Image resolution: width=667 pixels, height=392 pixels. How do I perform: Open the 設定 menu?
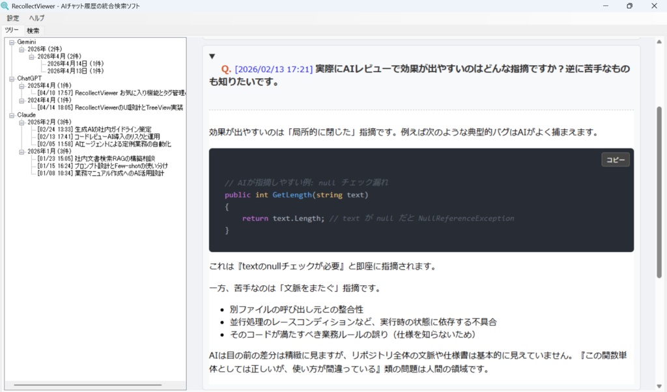tap(13, 18)
